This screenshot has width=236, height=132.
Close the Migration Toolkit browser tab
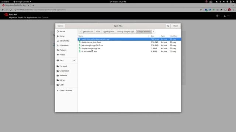(28, 5)
